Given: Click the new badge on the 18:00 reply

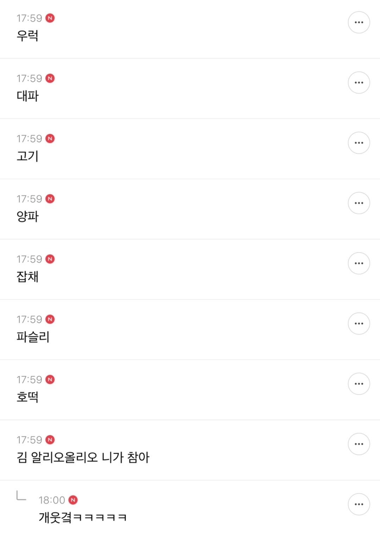Looking at the screenshot, I should (73, 500).
